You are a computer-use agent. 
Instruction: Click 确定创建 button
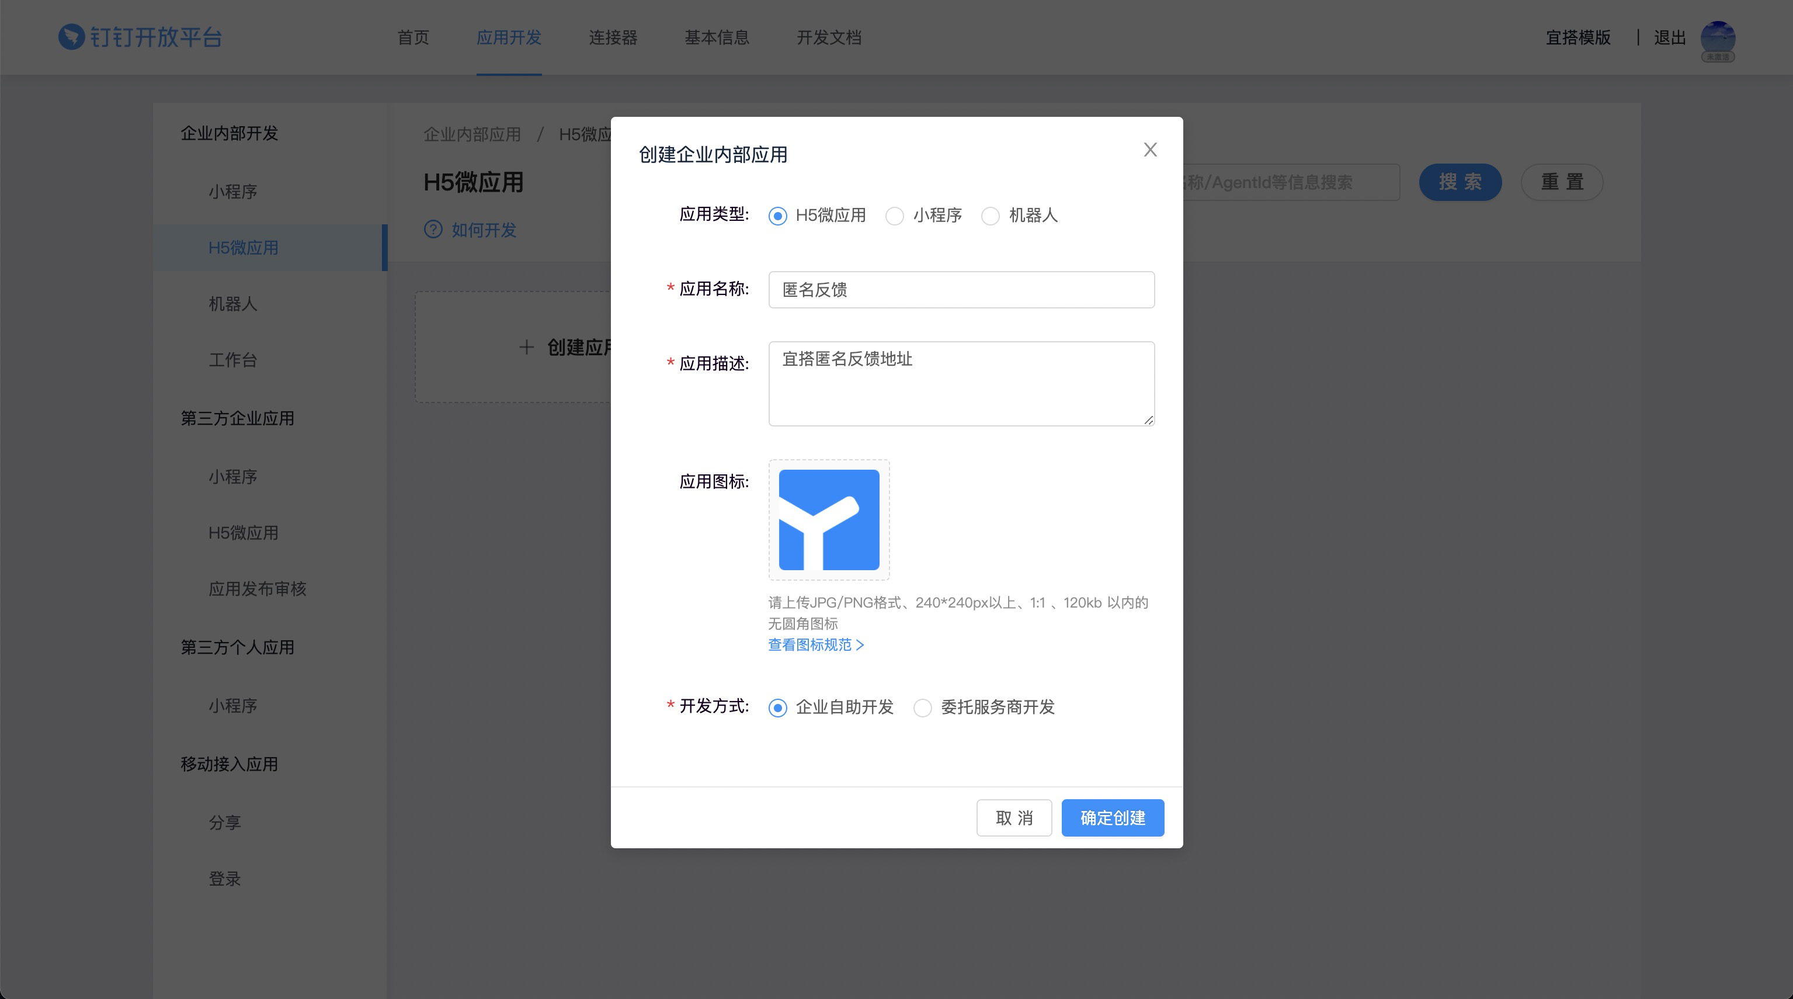click(x=1112, y=817)
